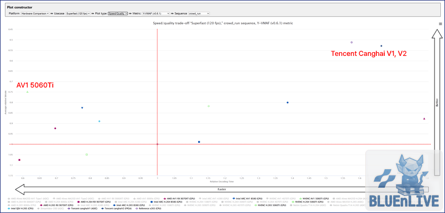Hide Reference x265 (CPU) legend series
445x213 pixels.
coord(148,208)
